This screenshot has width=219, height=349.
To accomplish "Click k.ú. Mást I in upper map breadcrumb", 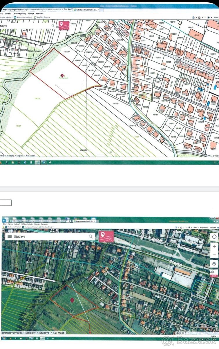I will point(30,156).
